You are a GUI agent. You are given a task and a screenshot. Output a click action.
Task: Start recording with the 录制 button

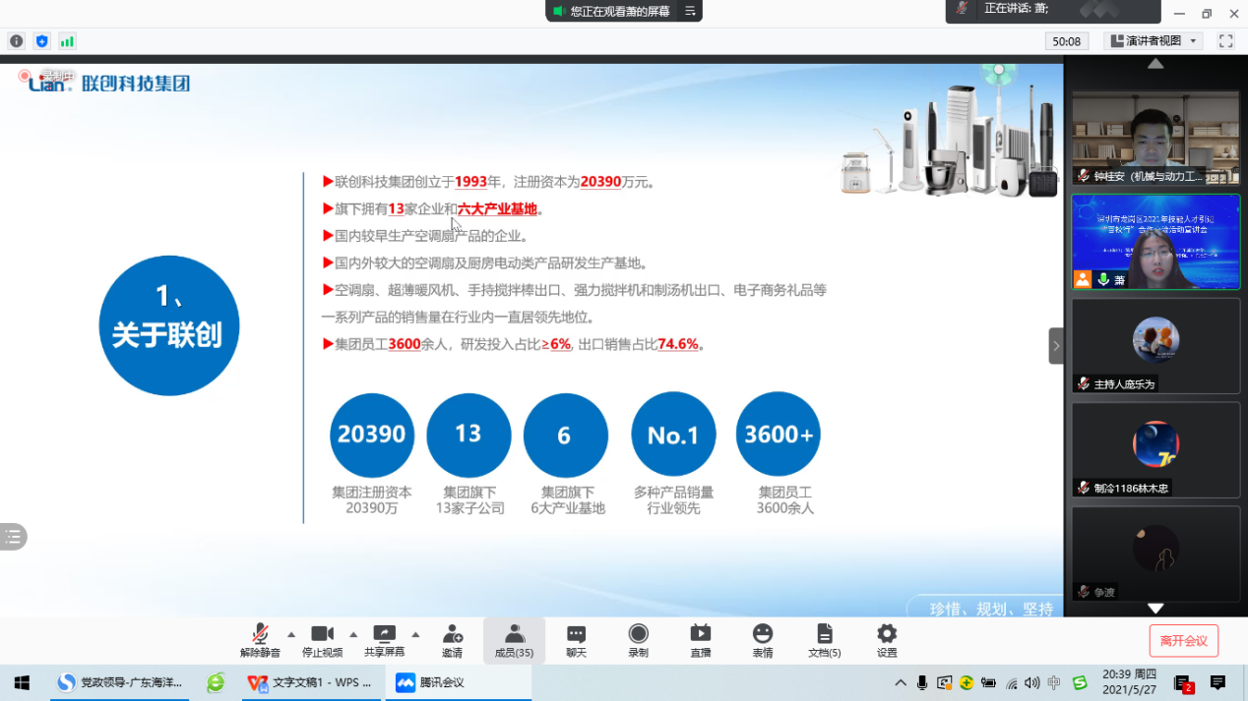[x=638, y=640]
